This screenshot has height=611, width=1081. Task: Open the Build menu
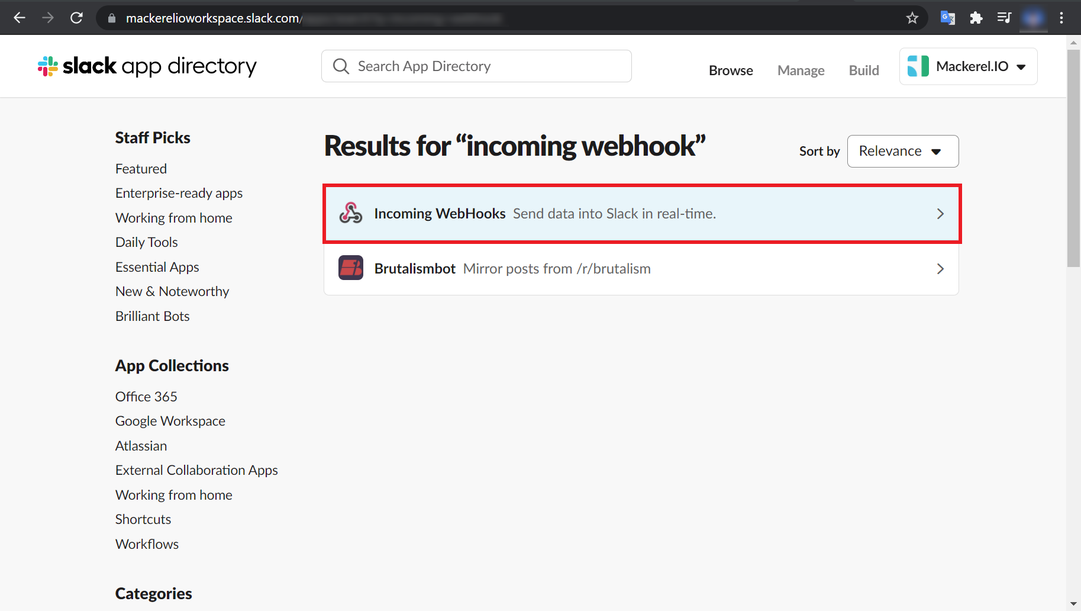pos(863,70)
